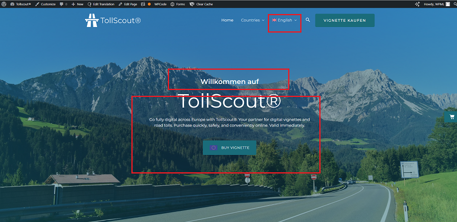Click the orange status dot indicator
457x222 pixels.
[x=149, y=4]
